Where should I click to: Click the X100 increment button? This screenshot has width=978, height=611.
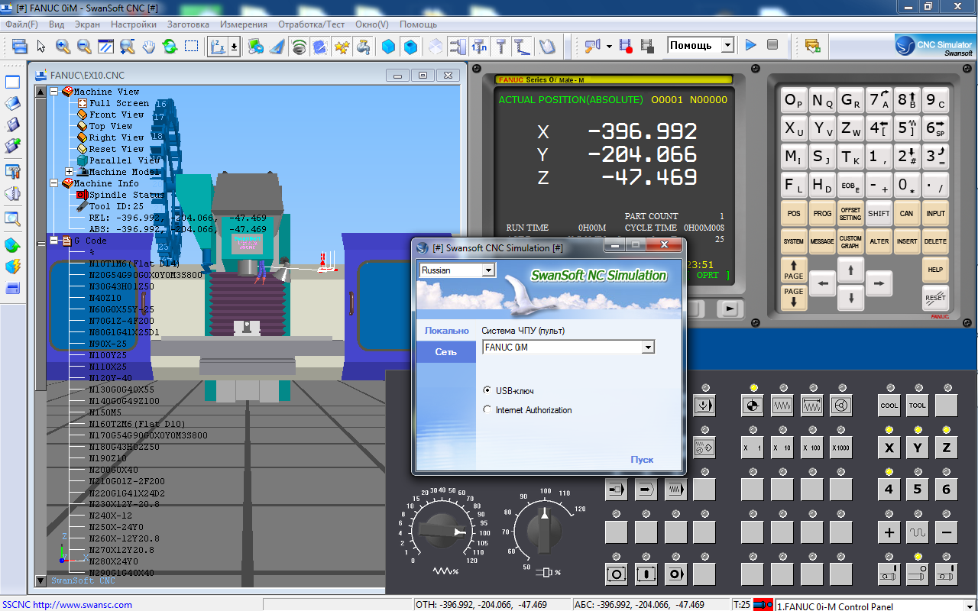[x=811, y=448]
